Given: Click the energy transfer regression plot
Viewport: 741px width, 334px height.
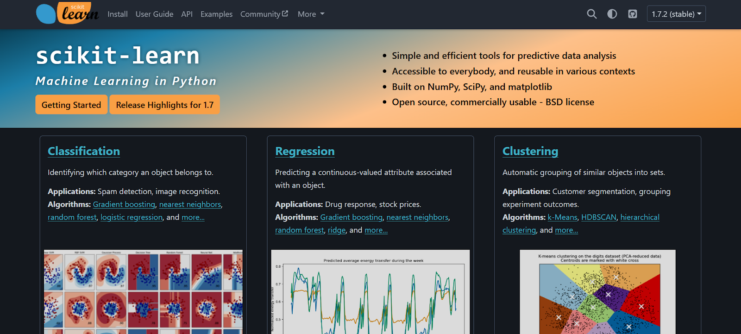Looking at the screenshot, I should (370, 292).
